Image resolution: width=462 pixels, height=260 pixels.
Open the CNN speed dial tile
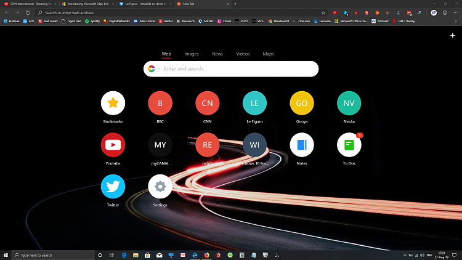tap(207, 103)
